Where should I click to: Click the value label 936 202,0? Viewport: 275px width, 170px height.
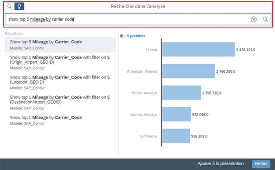tap(199, 136)
